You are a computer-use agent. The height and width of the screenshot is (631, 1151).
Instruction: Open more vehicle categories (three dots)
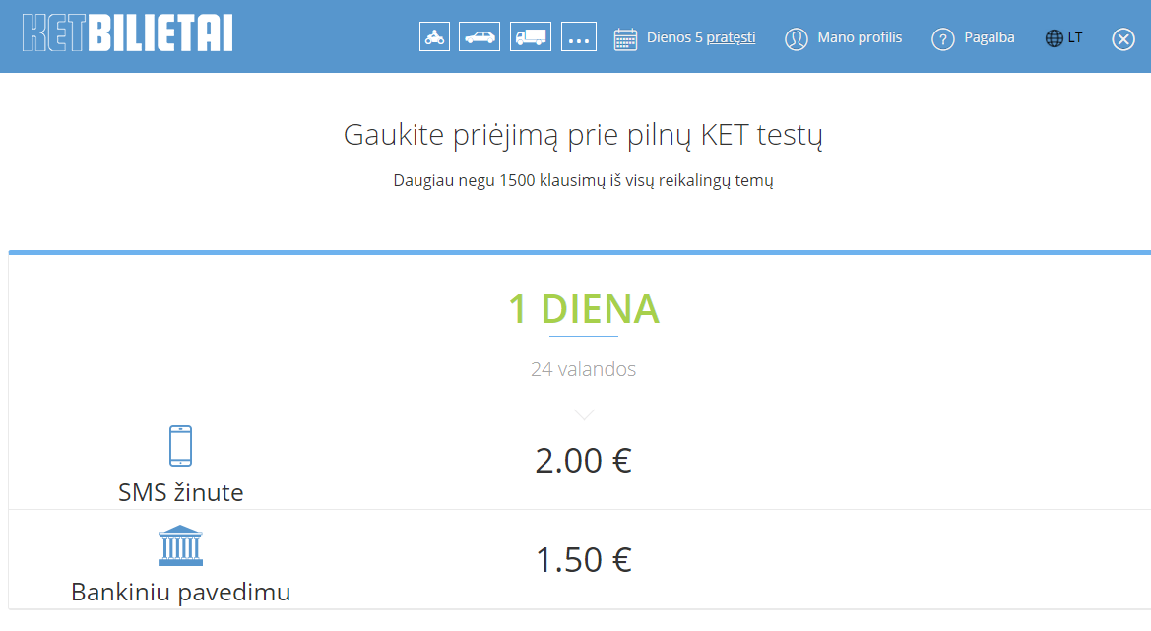[579, 38]
